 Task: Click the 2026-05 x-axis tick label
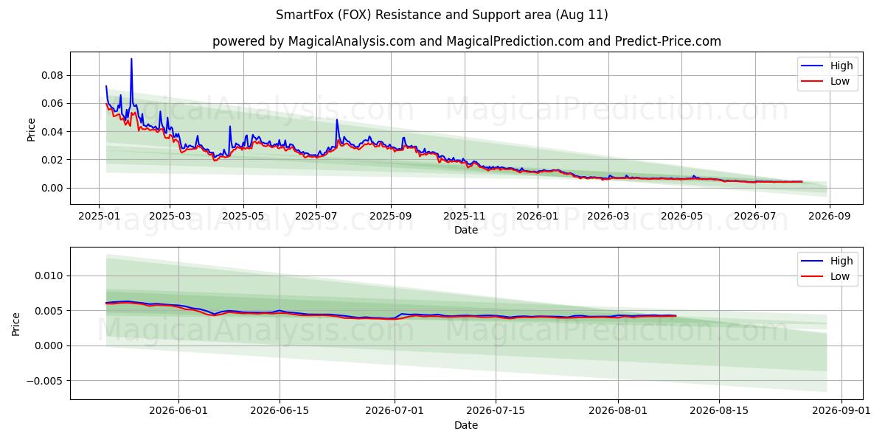(681, 217)
